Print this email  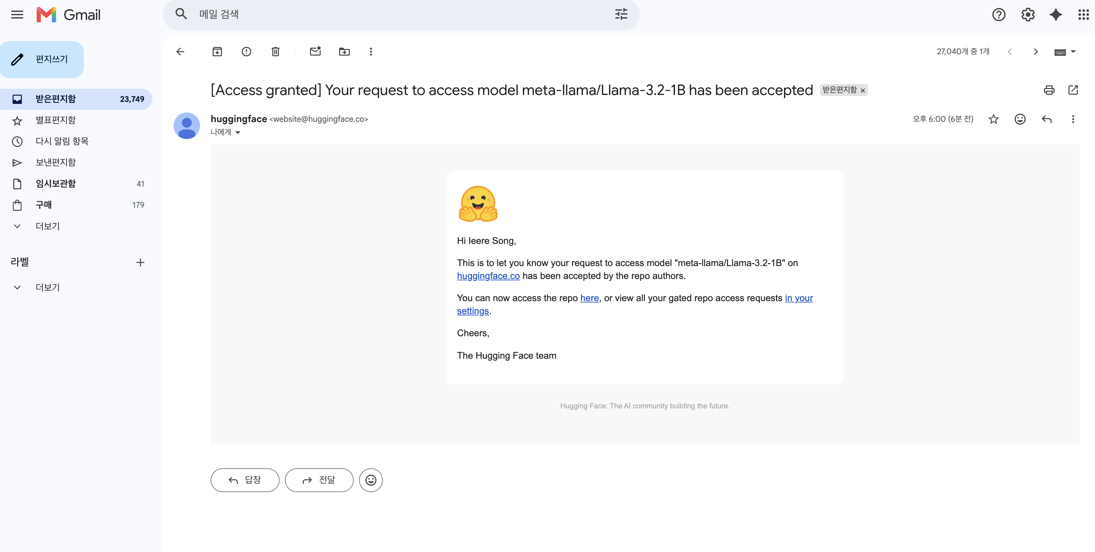coord(1049,90)
